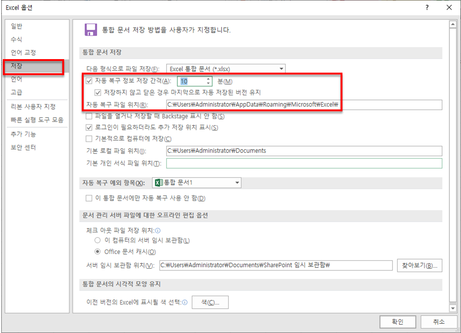Click 통합 문서의 시각적 모양 유지 header
The width and height of the screenshot is (461, 333).
tap(261, 284)
